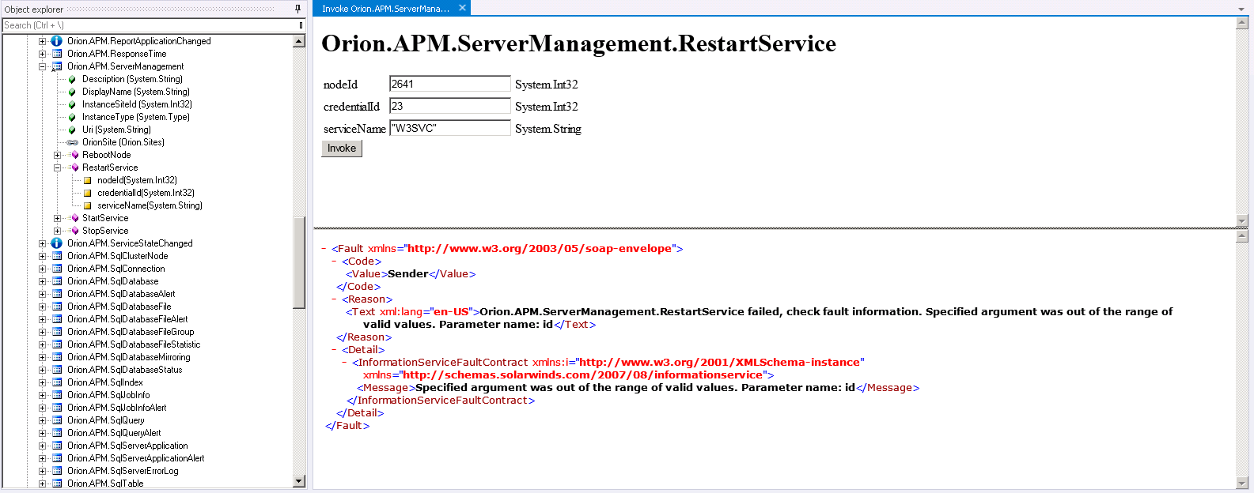Click the schemas.solarwinds.com informationservice URL text
The height and width of the screenshot is (493, 1254).
click(x=583, y=375)
